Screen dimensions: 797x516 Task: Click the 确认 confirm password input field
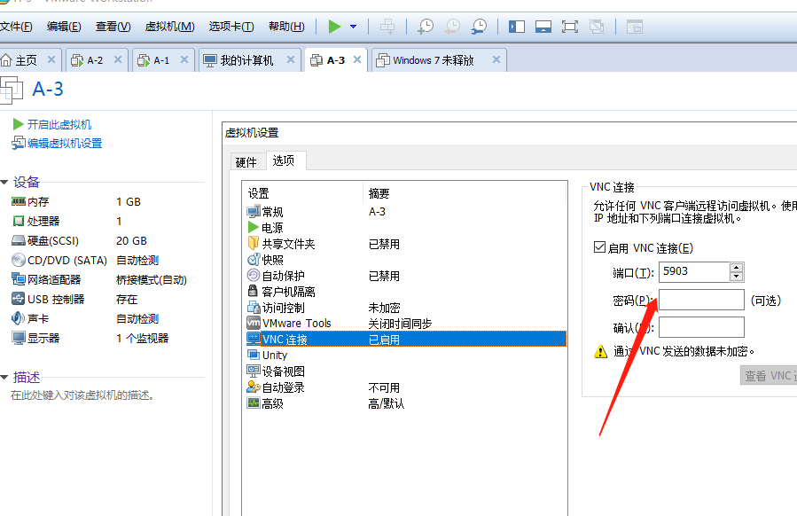(x=701, y=327)
